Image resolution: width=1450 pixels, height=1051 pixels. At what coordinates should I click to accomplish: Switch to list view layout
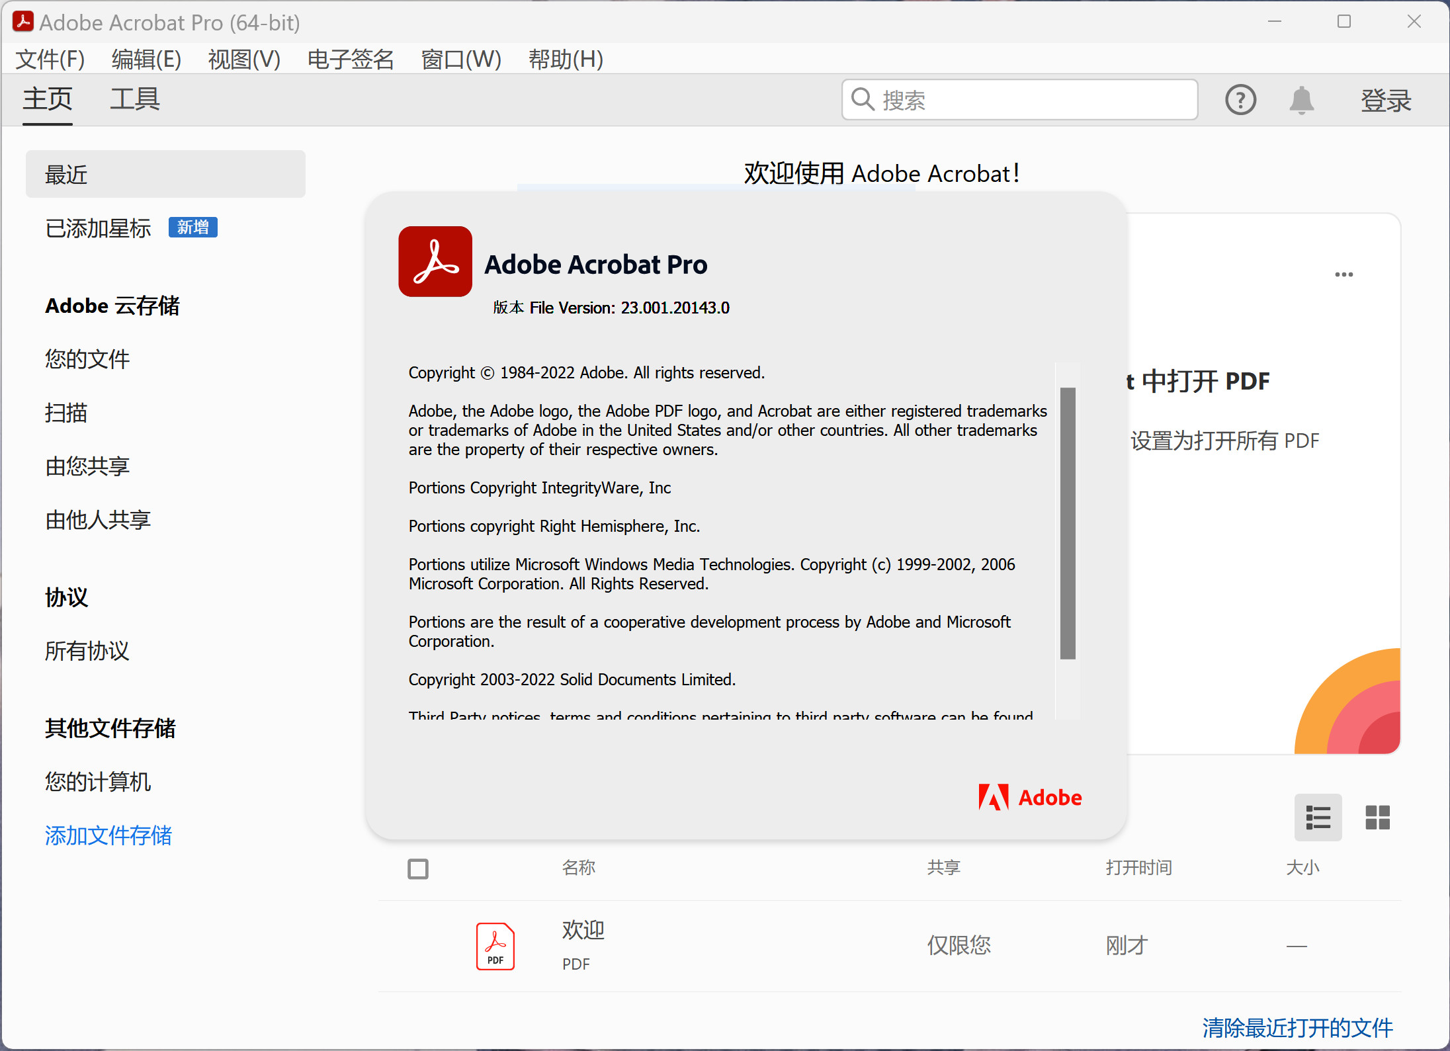coord(1318,818)
